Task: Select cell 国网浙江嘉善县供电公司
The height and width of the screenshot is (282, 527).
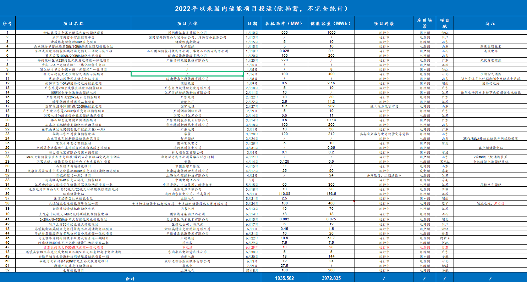Action: pos(187,33)
